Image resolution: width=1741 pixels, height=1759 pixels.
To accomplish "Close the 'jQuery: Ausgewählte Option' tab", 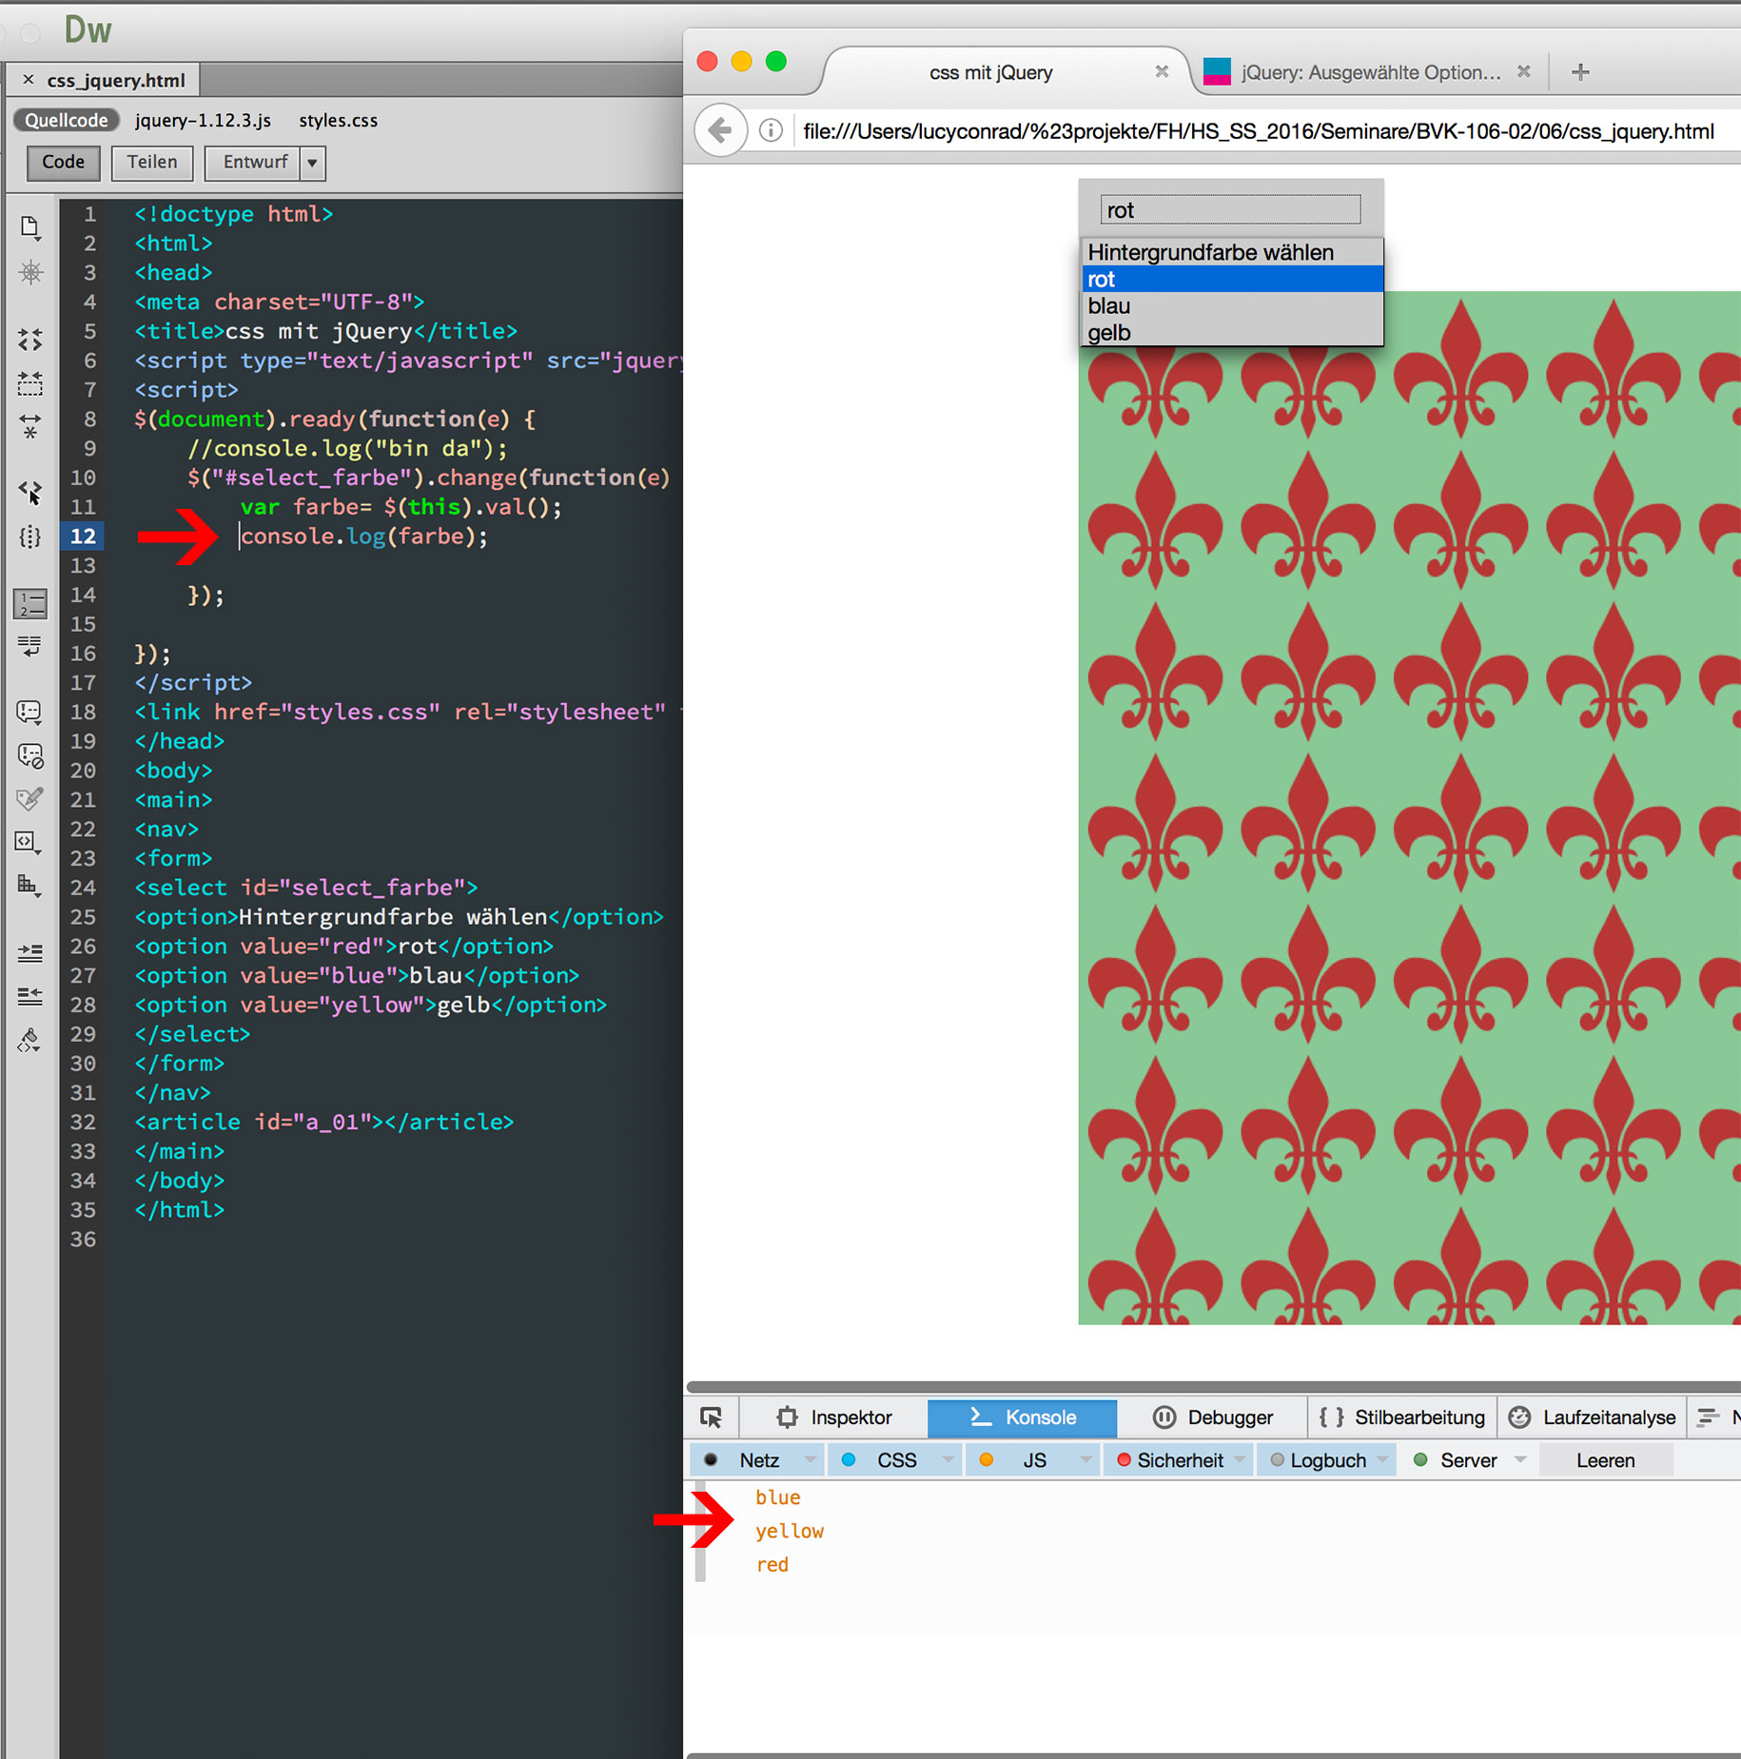I will 1524,71.
